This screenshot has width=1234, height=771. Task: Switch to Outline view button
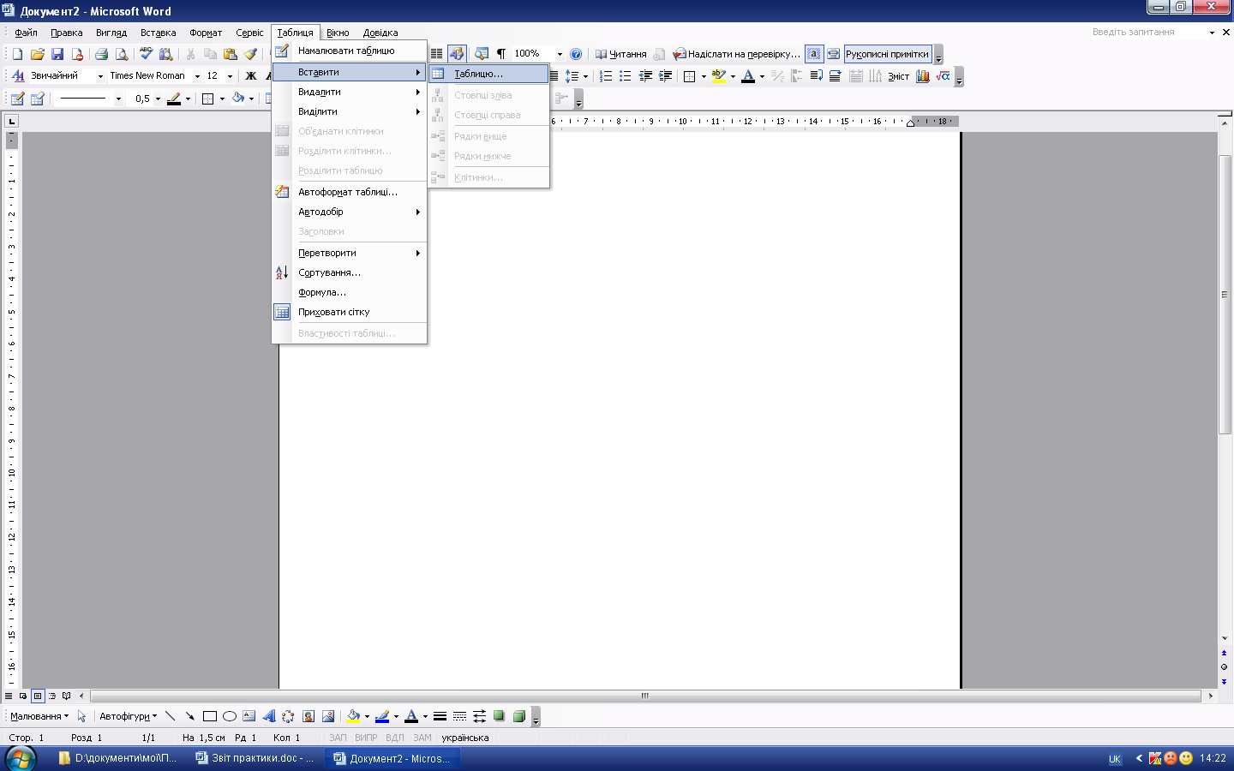click(52, 696)
